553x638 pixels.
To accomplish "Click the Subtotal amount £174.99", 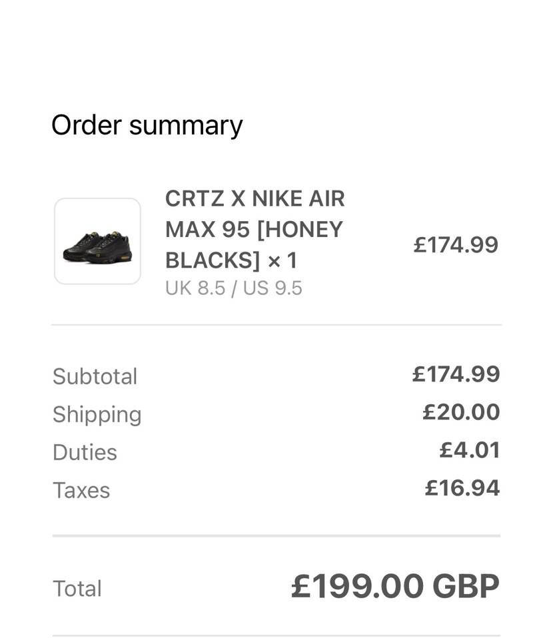I will 456,374.
